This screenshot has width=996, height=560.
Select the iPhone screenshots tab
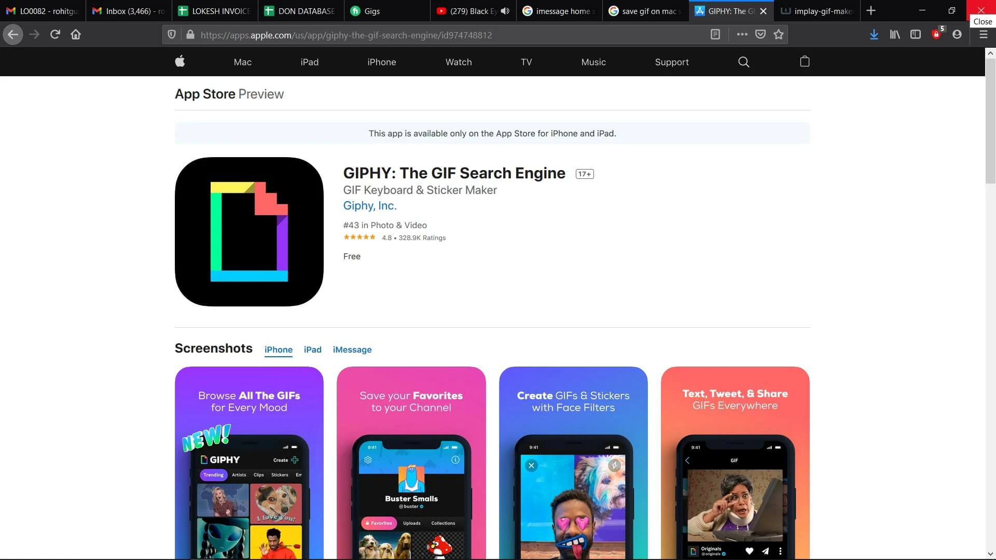278,349
